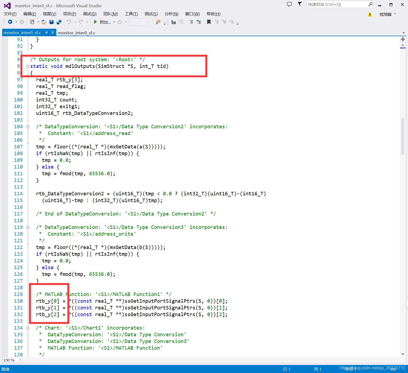Click the scroll up arrow of the editor
Viewport: 408px width, 373px height.
pyautogui.click(x=403, y=45)
